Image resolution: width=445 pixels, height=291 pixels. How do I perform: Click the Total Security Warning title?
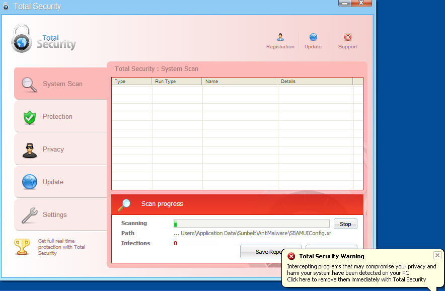point(331,256)
